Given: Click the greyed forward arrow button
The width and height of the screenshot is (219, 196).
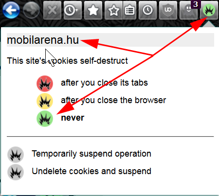Looking at the screenshot, I should [31, 10].
